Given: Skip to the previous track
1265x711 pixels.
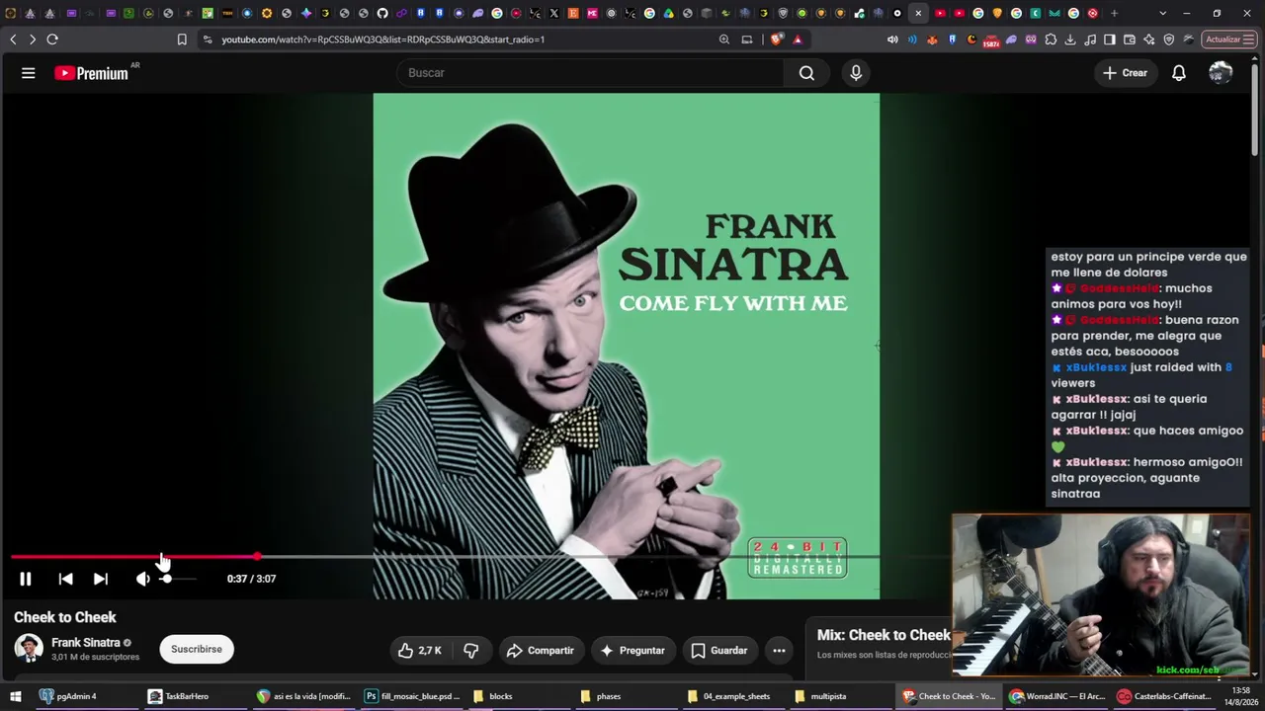Looking at the screenshot, I should (x=65, y=579).
